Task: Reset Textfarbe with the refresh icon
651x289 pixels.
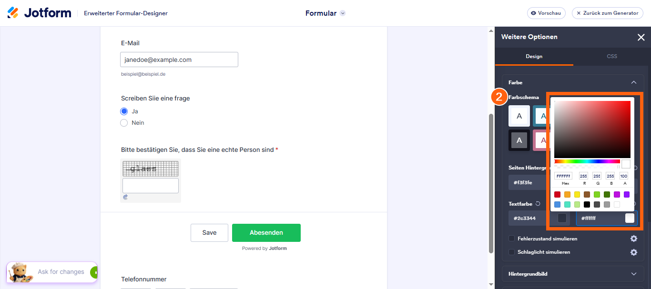Action: click(538, 204)
